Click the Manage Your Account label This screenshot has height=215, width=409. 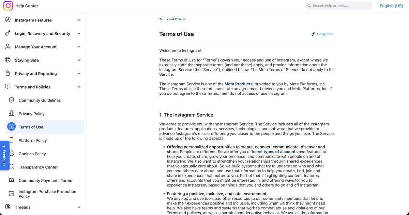[x=36, y=47]
